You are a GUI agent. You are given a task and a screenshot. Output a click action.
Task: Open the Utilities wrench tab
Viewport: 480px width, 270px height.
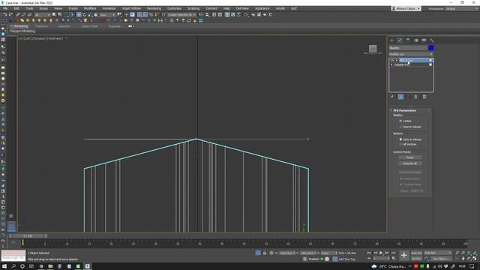pos(432,40)
